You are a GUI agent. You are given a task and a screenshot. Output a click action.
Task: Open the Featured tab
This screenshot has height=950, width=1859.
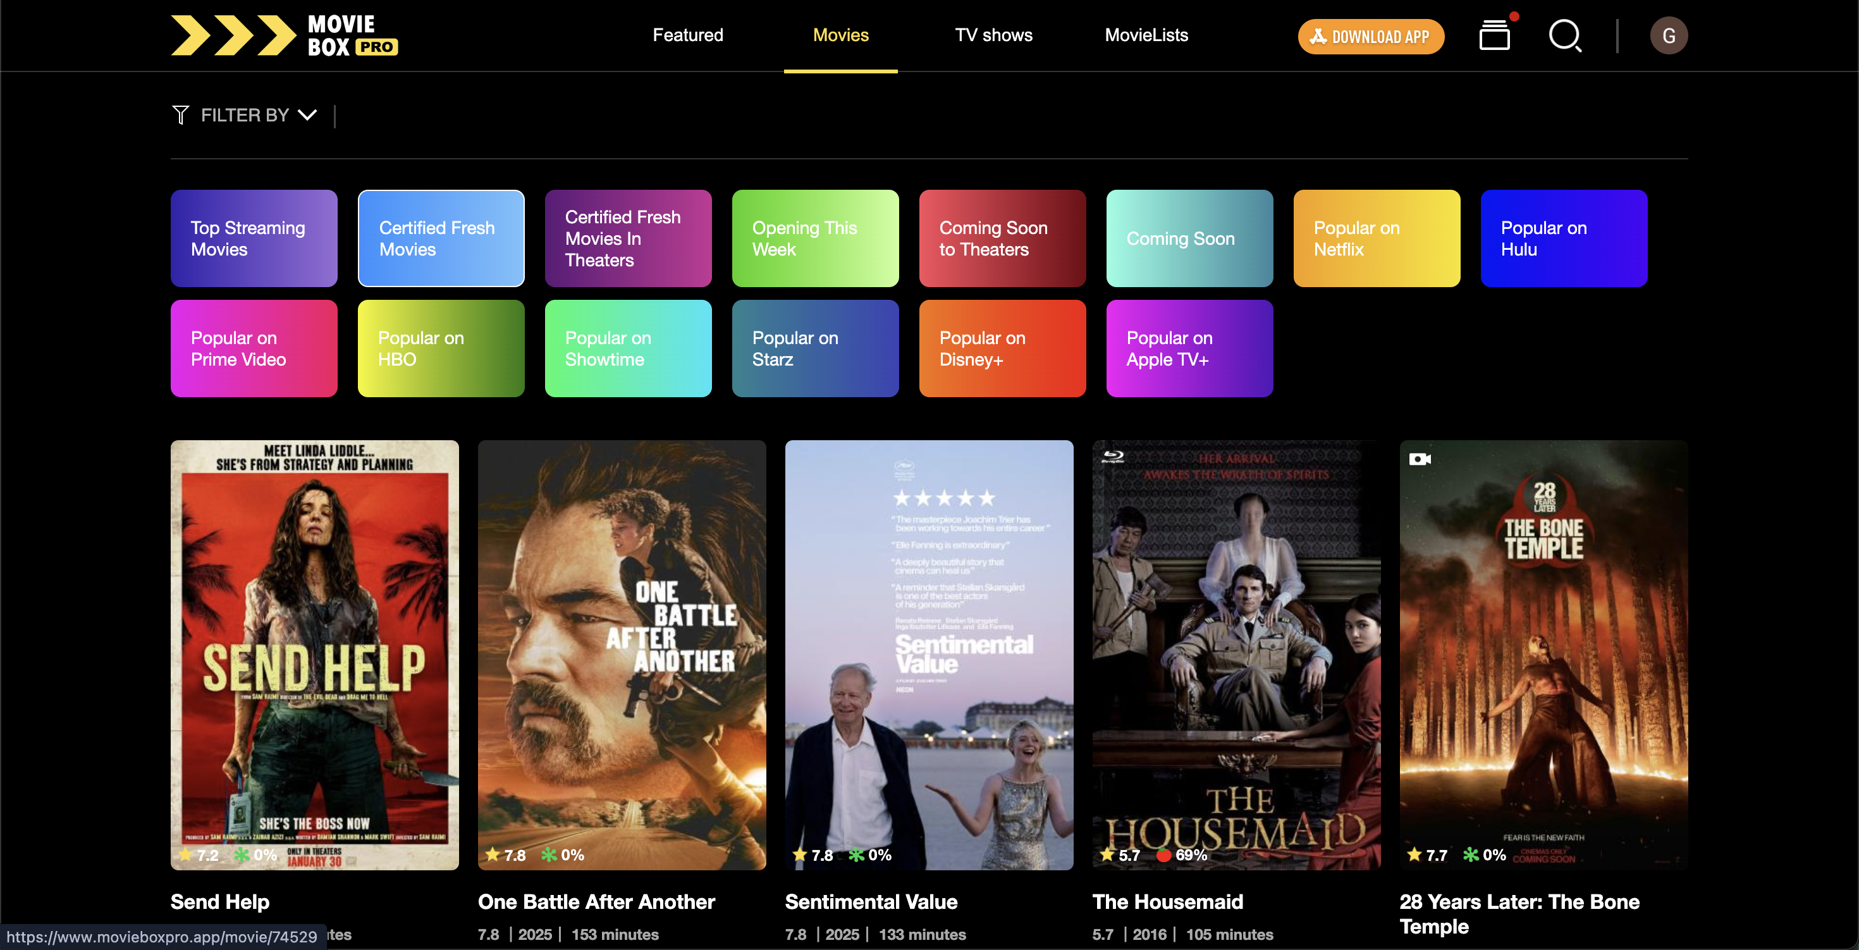click(687, 35)
